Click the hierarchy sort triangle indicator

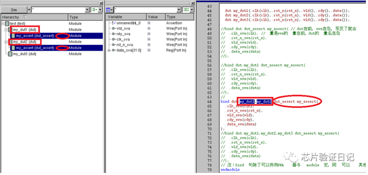tap(25, 17)
